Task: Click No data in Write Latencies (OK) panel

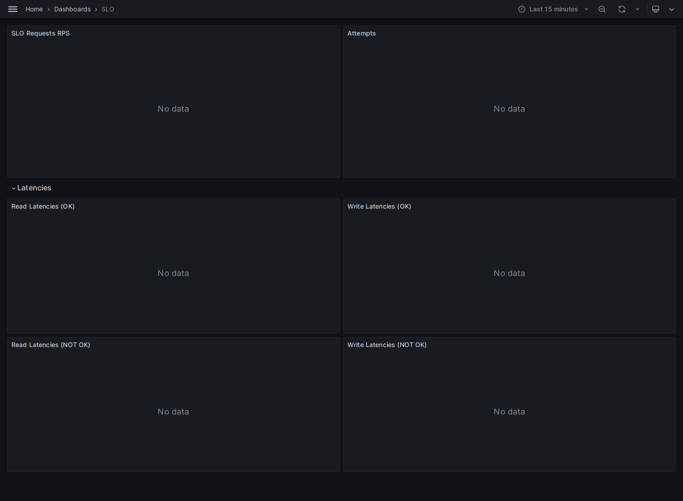Action: click(x=509, y=273)
